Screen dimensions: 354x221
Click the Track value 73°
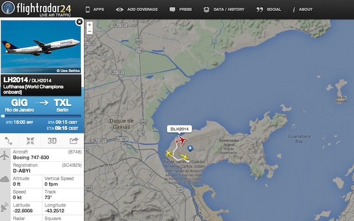click(48, 198)
